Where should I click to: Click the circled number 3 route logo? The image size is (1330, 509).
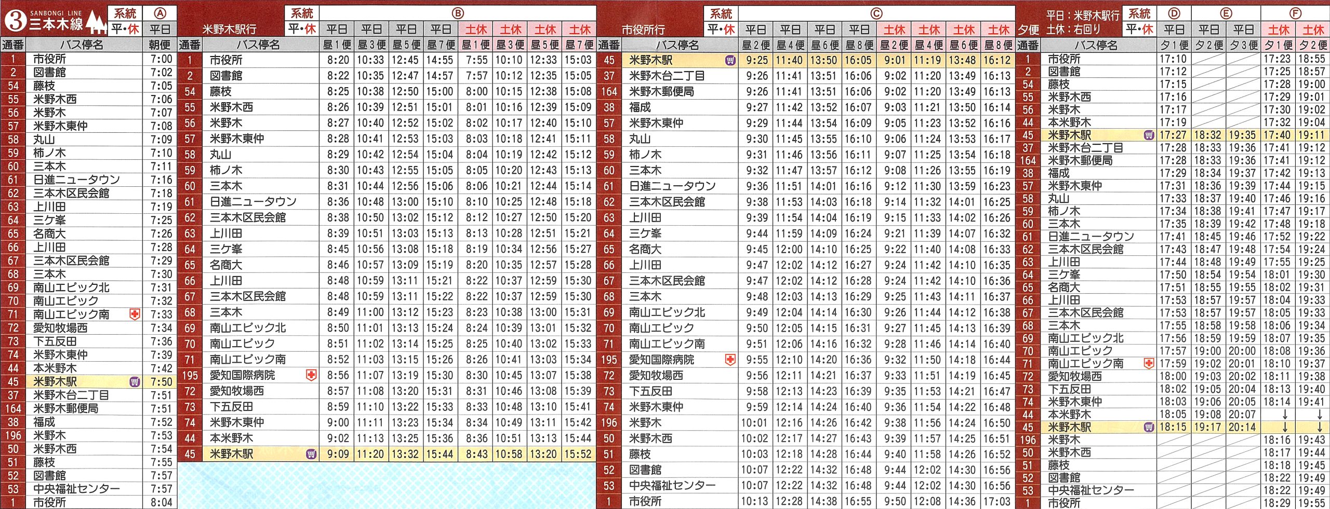coord(15,21)
